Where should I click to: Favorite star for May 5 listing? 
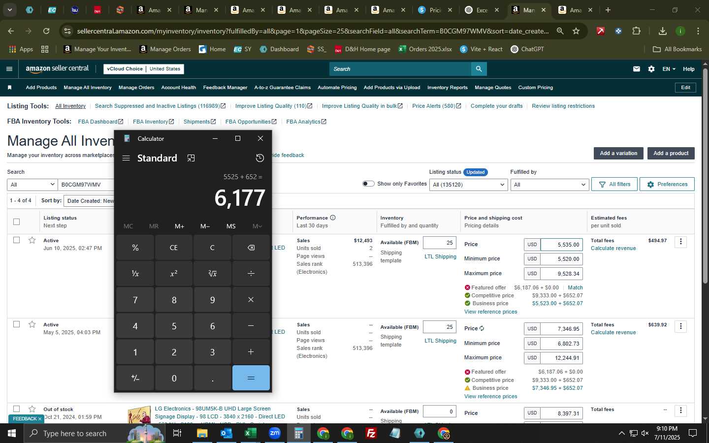(32, 324)
